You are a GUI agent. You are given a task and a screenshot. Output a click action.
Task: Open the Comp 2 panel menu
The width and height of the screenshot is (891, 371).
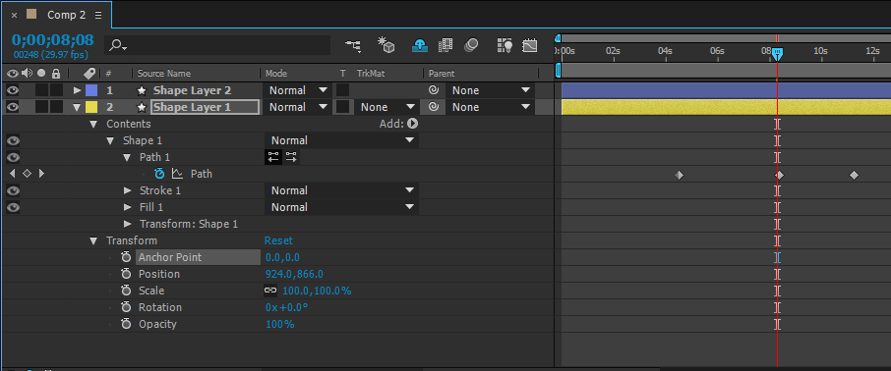point(99,15)
